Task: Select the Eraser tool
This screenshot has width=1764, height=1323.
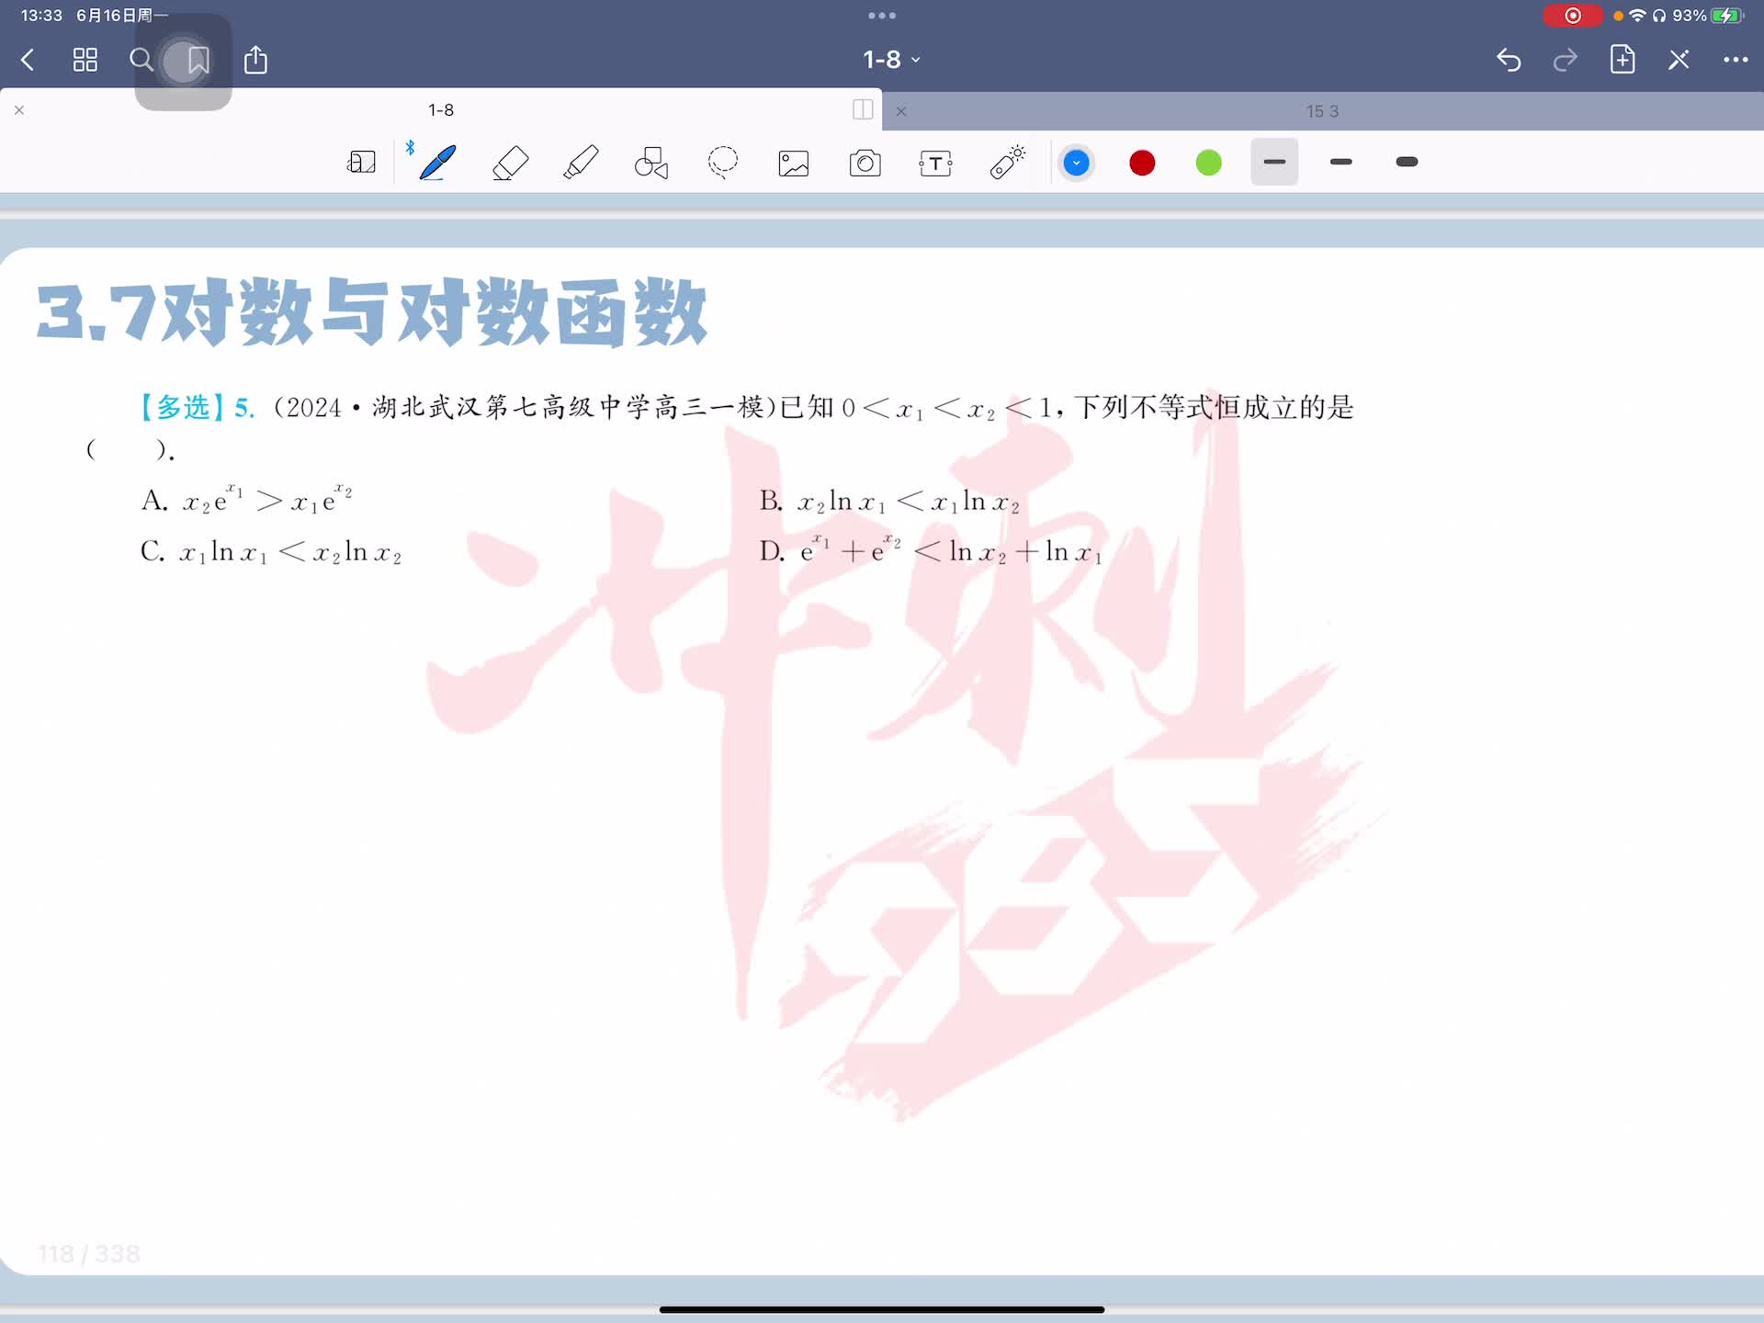Action: coord(510,163)
